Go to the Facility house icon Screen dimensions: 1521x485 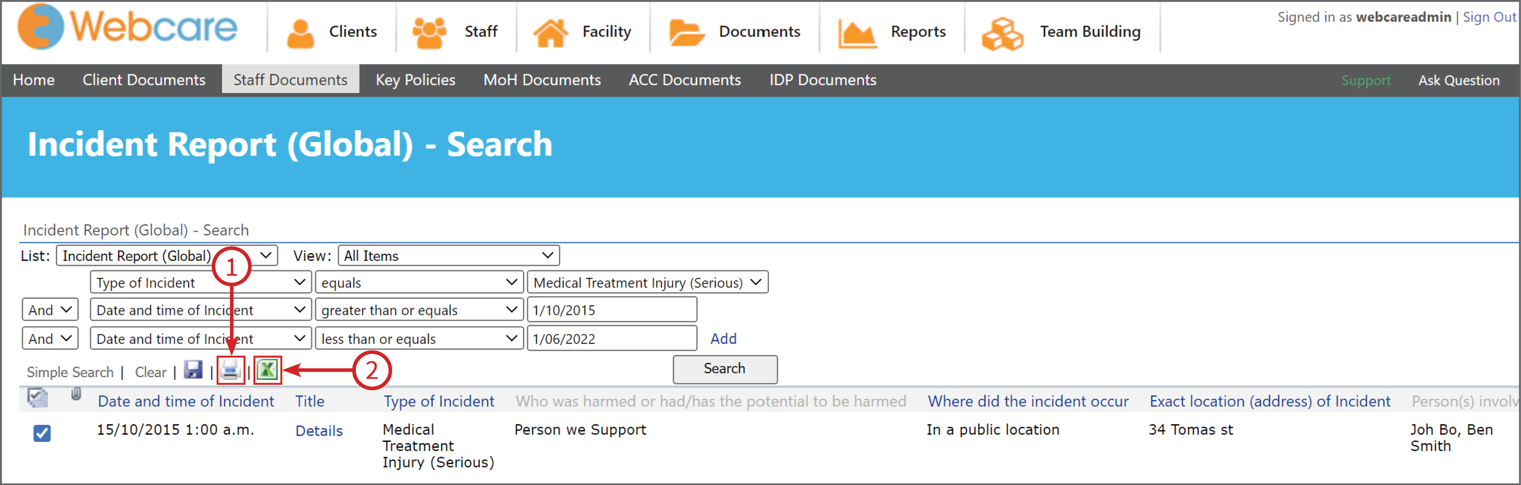pyautogui.click(x=550, y=33)
